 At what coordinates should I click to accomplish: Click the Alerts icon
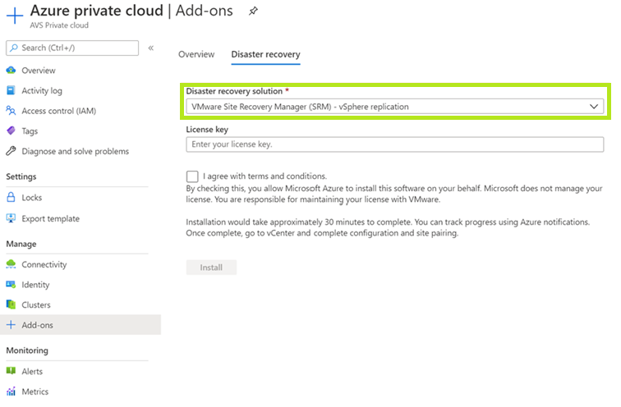[x=11, y=371]
